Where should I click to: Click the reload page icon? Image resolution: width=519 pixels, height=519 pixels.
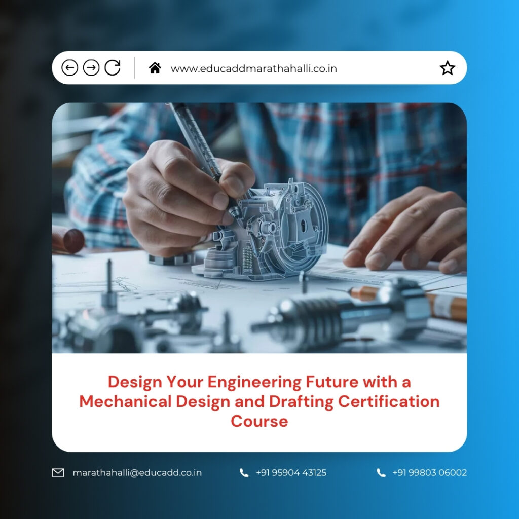click(113, 68)
